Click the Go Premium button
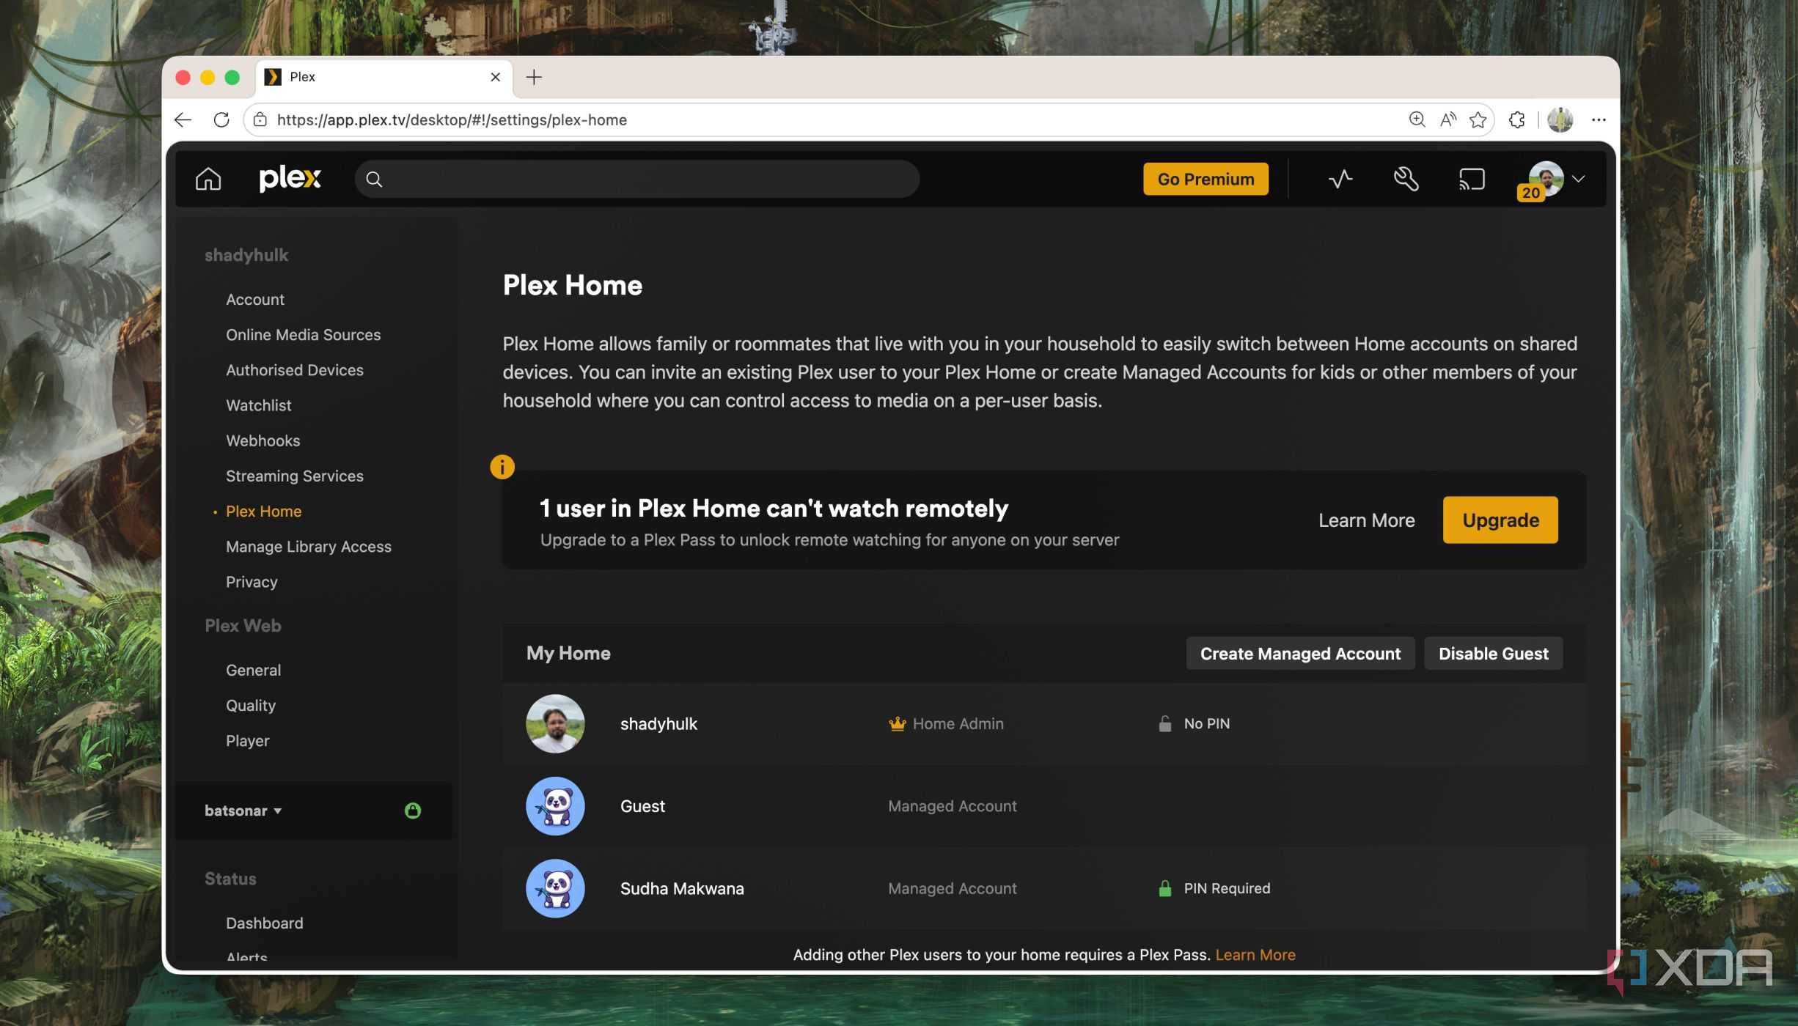This screenshot has height=1026, width=1798. 1206,179
